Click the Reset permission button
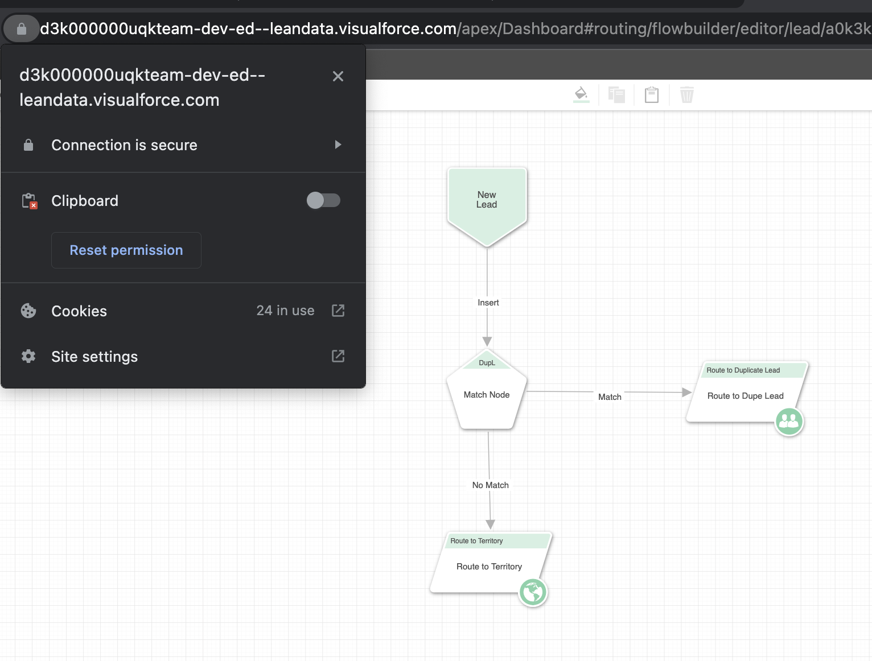 126,250
